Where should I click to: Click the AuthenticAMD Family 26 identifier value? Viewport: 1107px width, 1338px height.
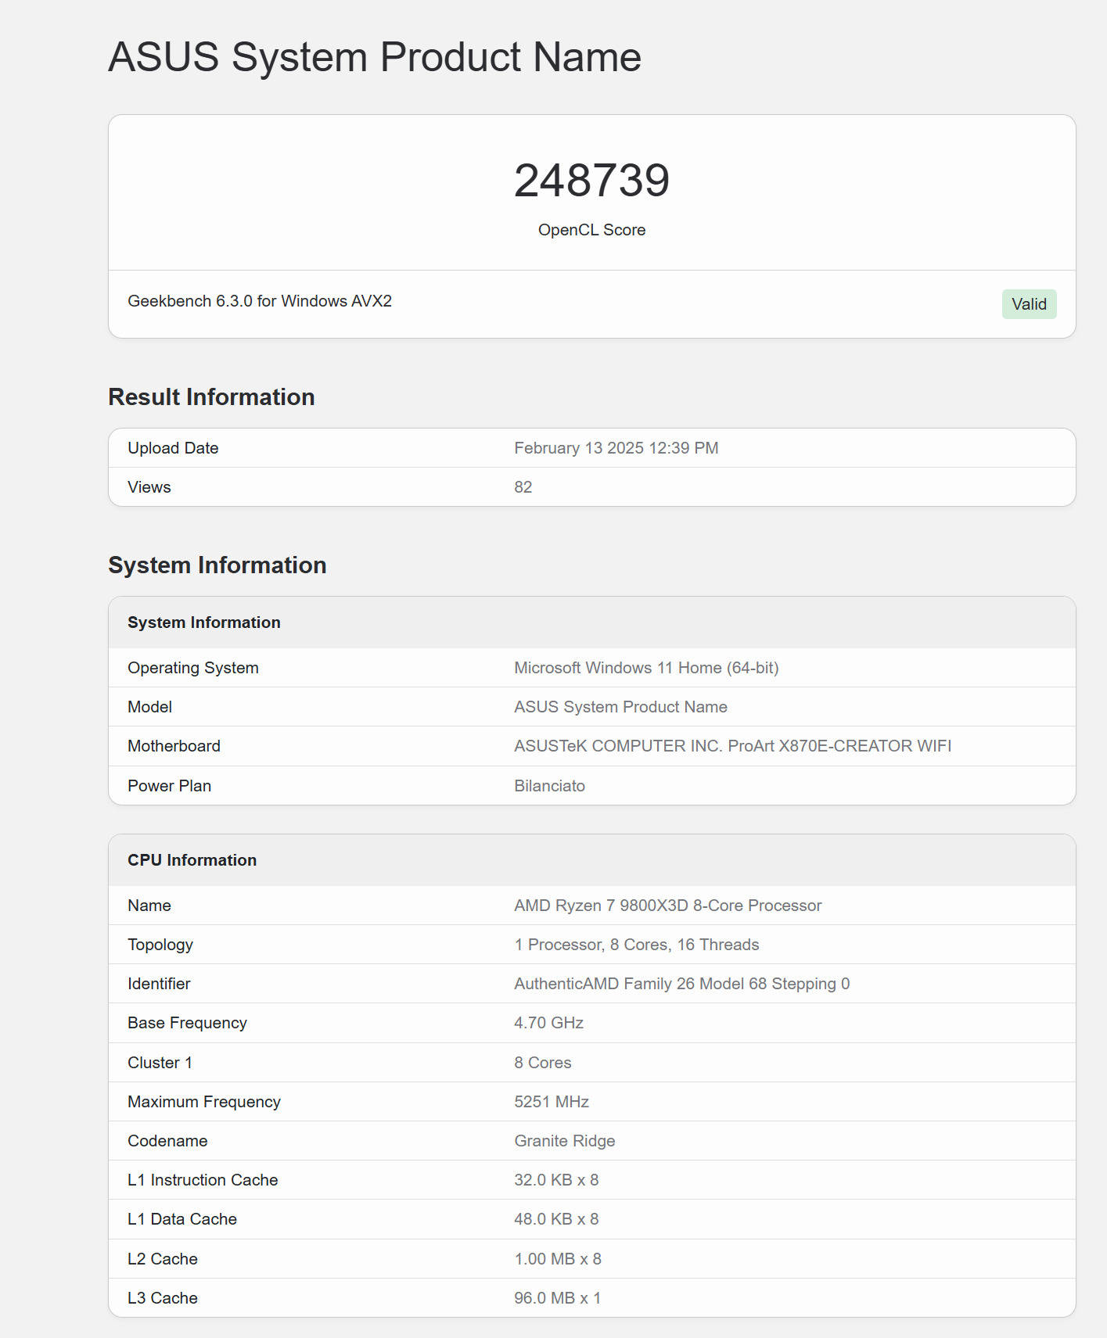click(x=681, y=984)
